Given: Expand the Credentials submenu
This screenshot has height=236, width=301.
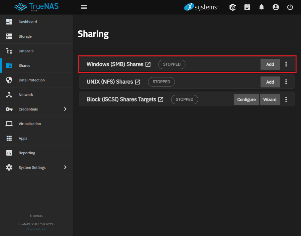Looking at the screenshot, I should click(65, 109).
